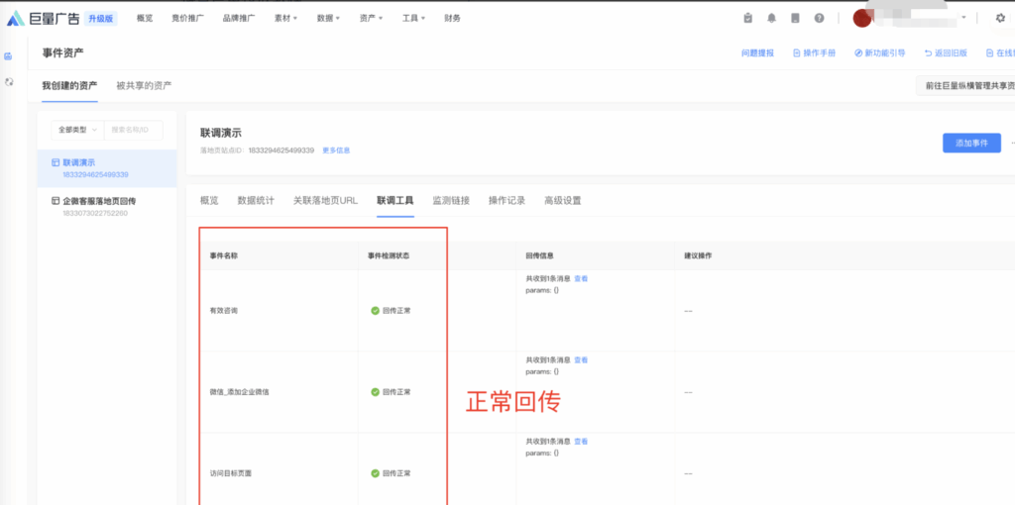The image size is (1015, 505).
Task: Open the 数据统计 tab
Action: (256, 200)
